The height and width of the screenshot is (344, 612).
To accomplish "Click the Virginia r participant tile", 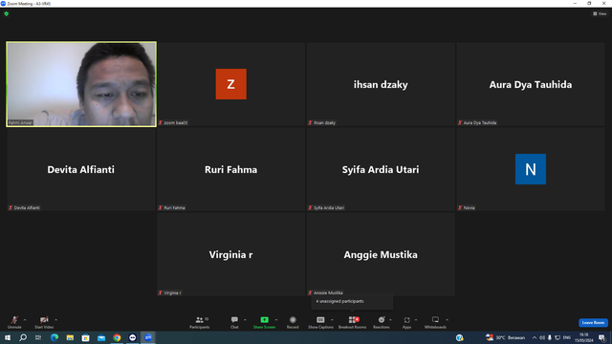I will 231,254.
